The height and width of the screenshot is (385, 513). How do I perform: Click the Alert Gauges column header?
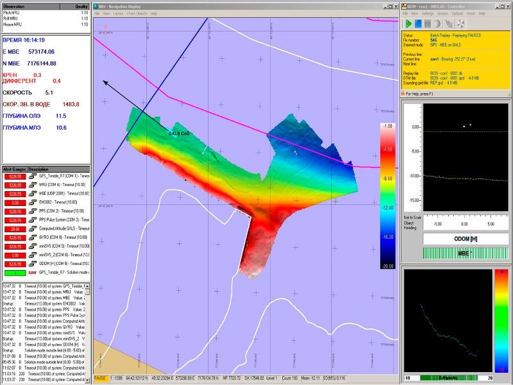click(x=13, y=169)
